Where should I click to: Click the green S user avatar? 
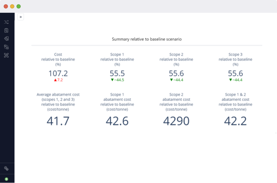coord(6,179)
